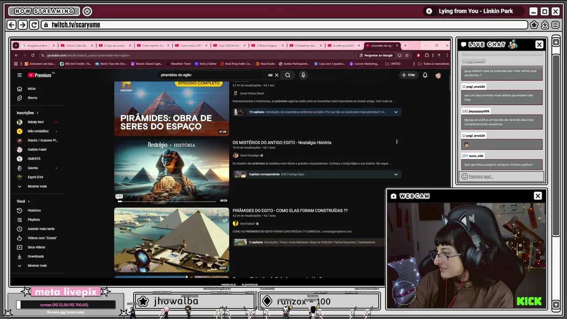Focus the piramides do egito search field

(213, 75)
